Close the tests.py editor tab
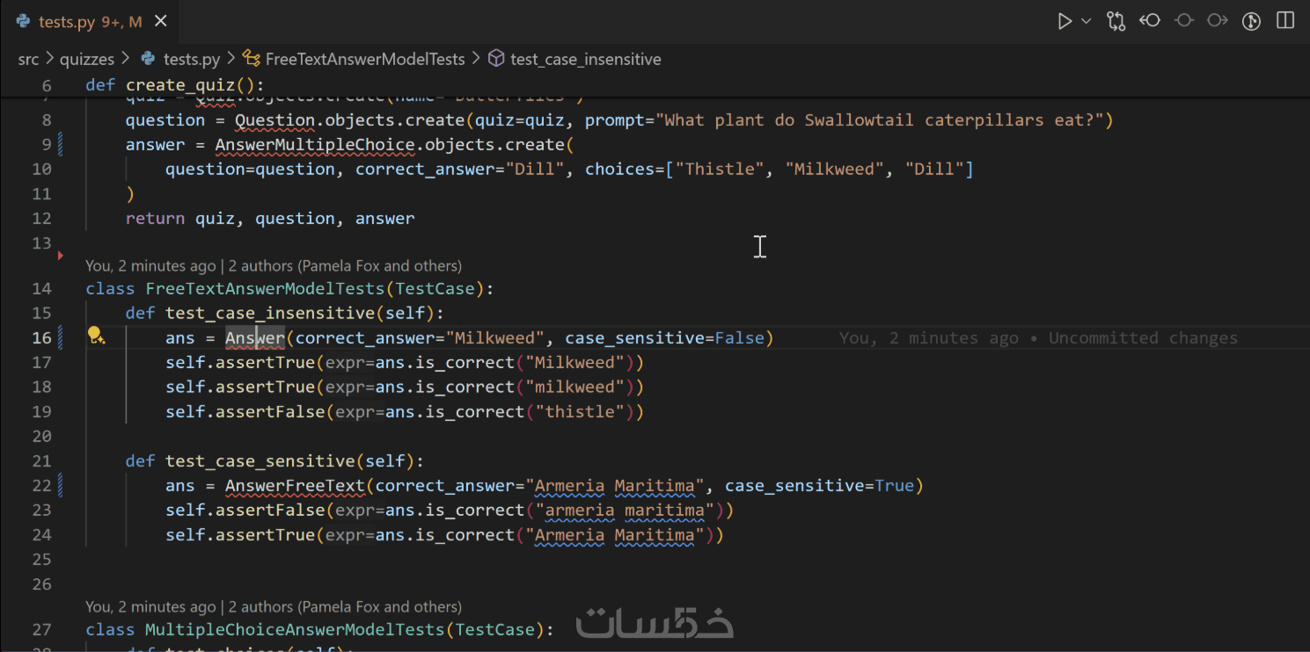1310x652 pixels. (160, 22)
